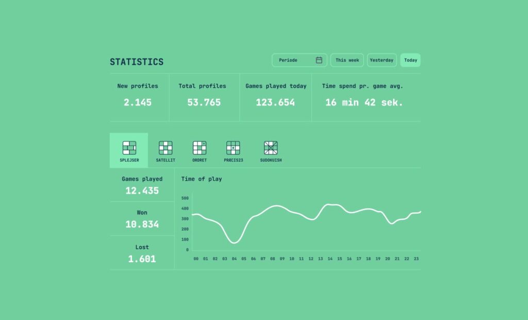Image resolution: width=528 pixels, height=320 pixels.
Task: Filter statistics by This week
Action: coord(347,60)
